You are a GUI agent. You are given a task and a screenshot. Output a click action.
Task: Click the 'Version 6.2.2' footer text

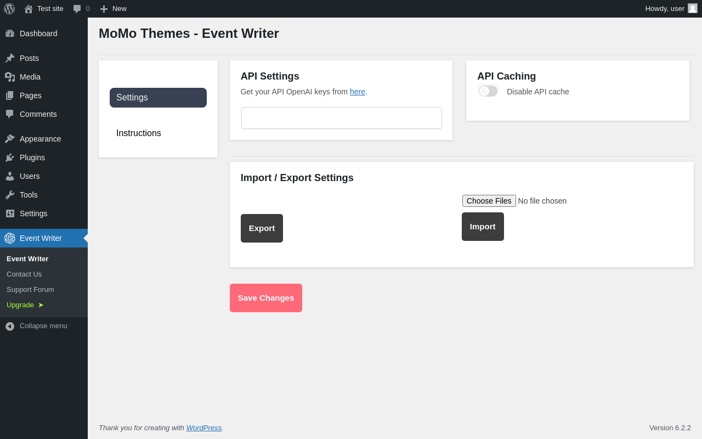[670, 427]
